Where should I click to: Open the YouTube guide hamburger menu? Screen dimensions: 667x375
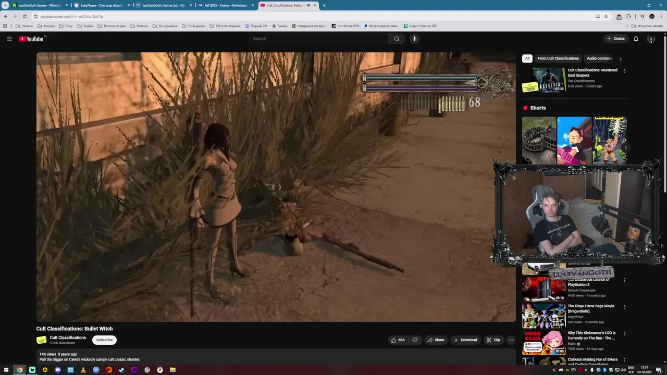[9, 39]
